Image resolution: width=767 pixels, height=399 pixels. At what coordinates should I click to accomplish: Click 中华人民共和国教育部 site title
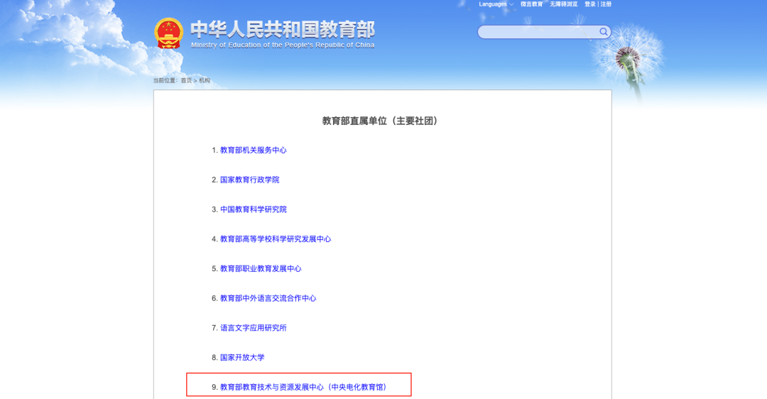[x=283, y=30]
